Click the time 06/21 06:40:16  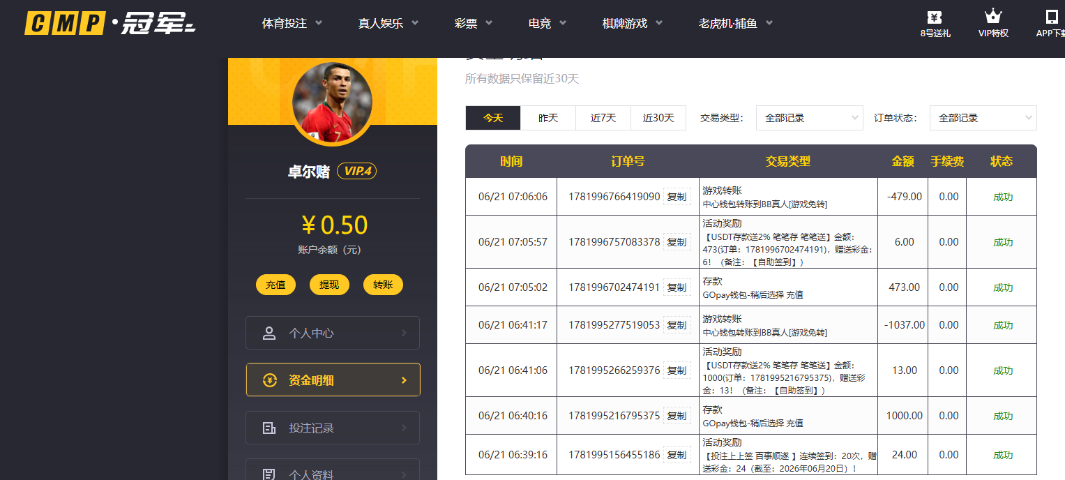513,416
